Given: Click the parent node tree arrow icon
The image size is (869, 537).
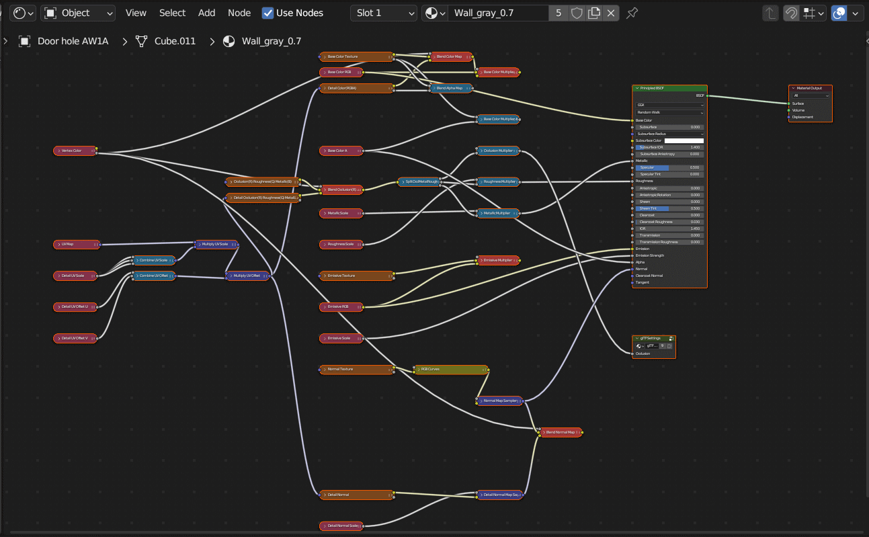Looking at the screenshot, I should [771, 13].
